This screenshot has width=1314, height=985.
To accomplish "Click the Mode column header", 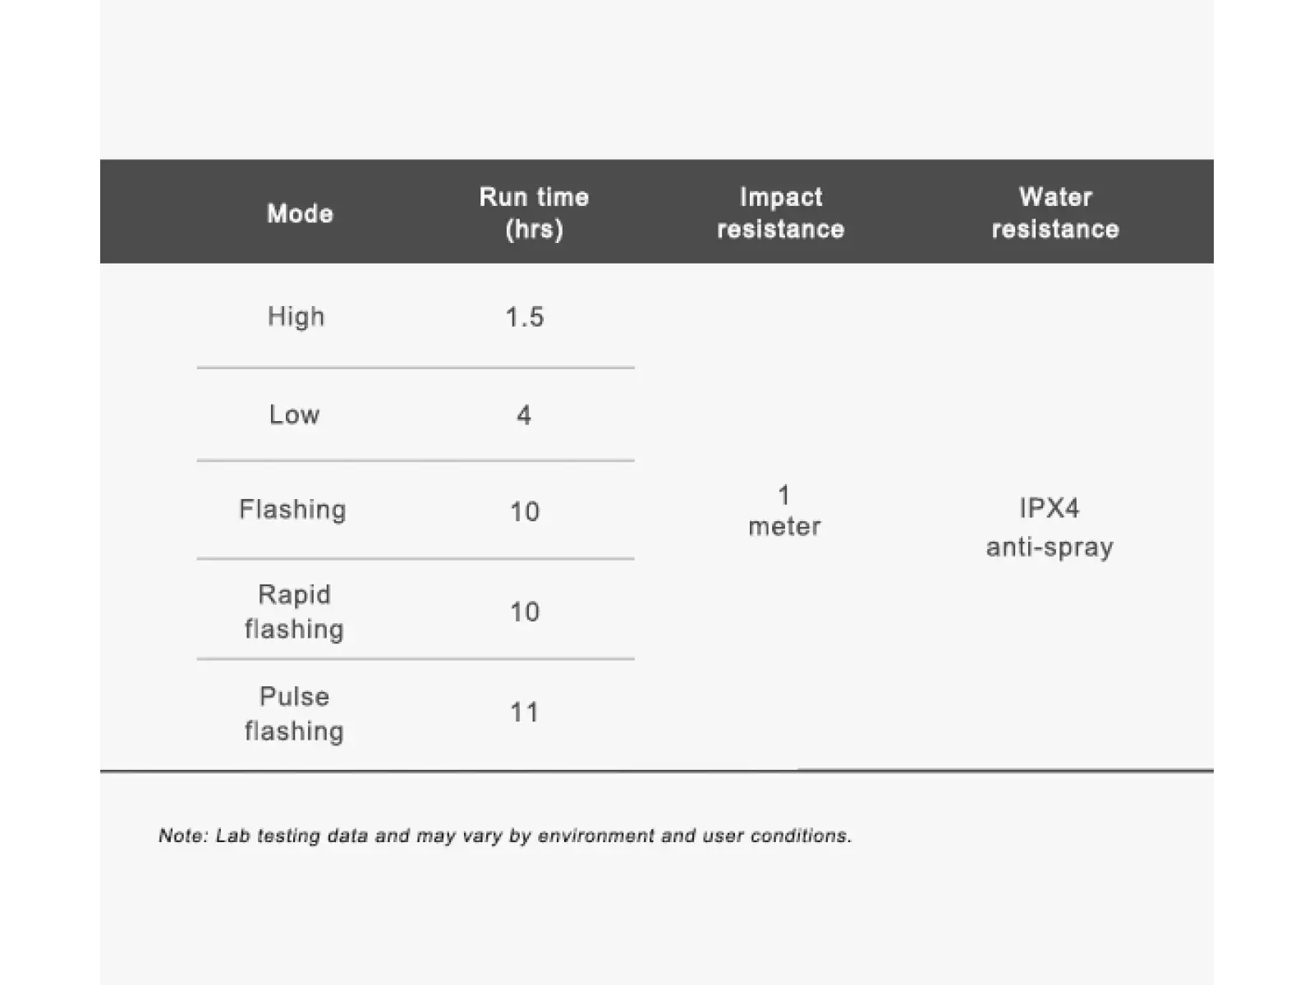I will click(300, 213).
